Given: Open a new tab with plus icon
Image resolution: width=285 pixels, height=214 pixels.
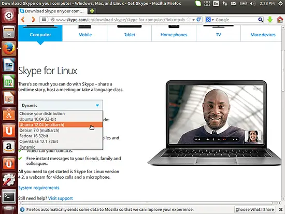Looking at the screenshot, I should (92, 11).
